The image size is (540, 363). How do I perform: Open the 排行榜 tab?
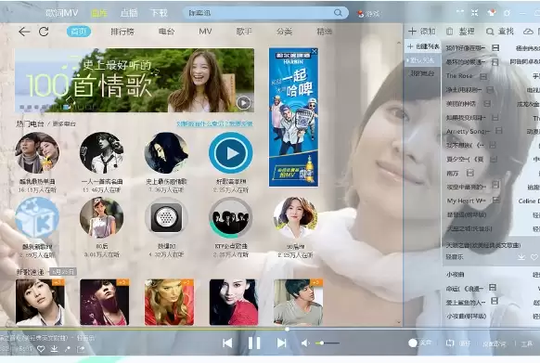[122, 32]
